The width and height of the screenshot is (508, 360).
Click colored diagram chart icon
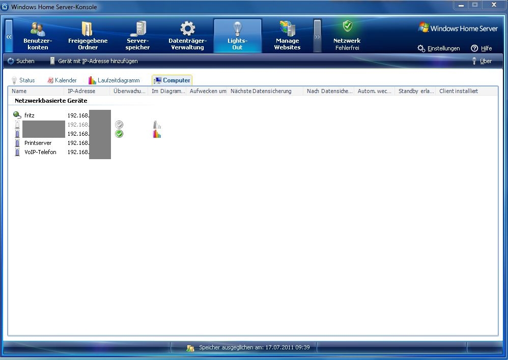coord(157,134)
